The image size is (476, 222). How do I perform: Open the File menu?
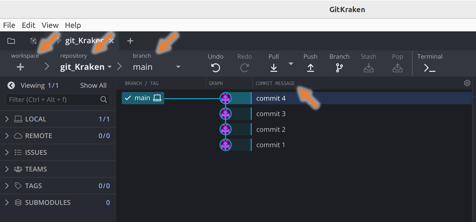[9, 25]
